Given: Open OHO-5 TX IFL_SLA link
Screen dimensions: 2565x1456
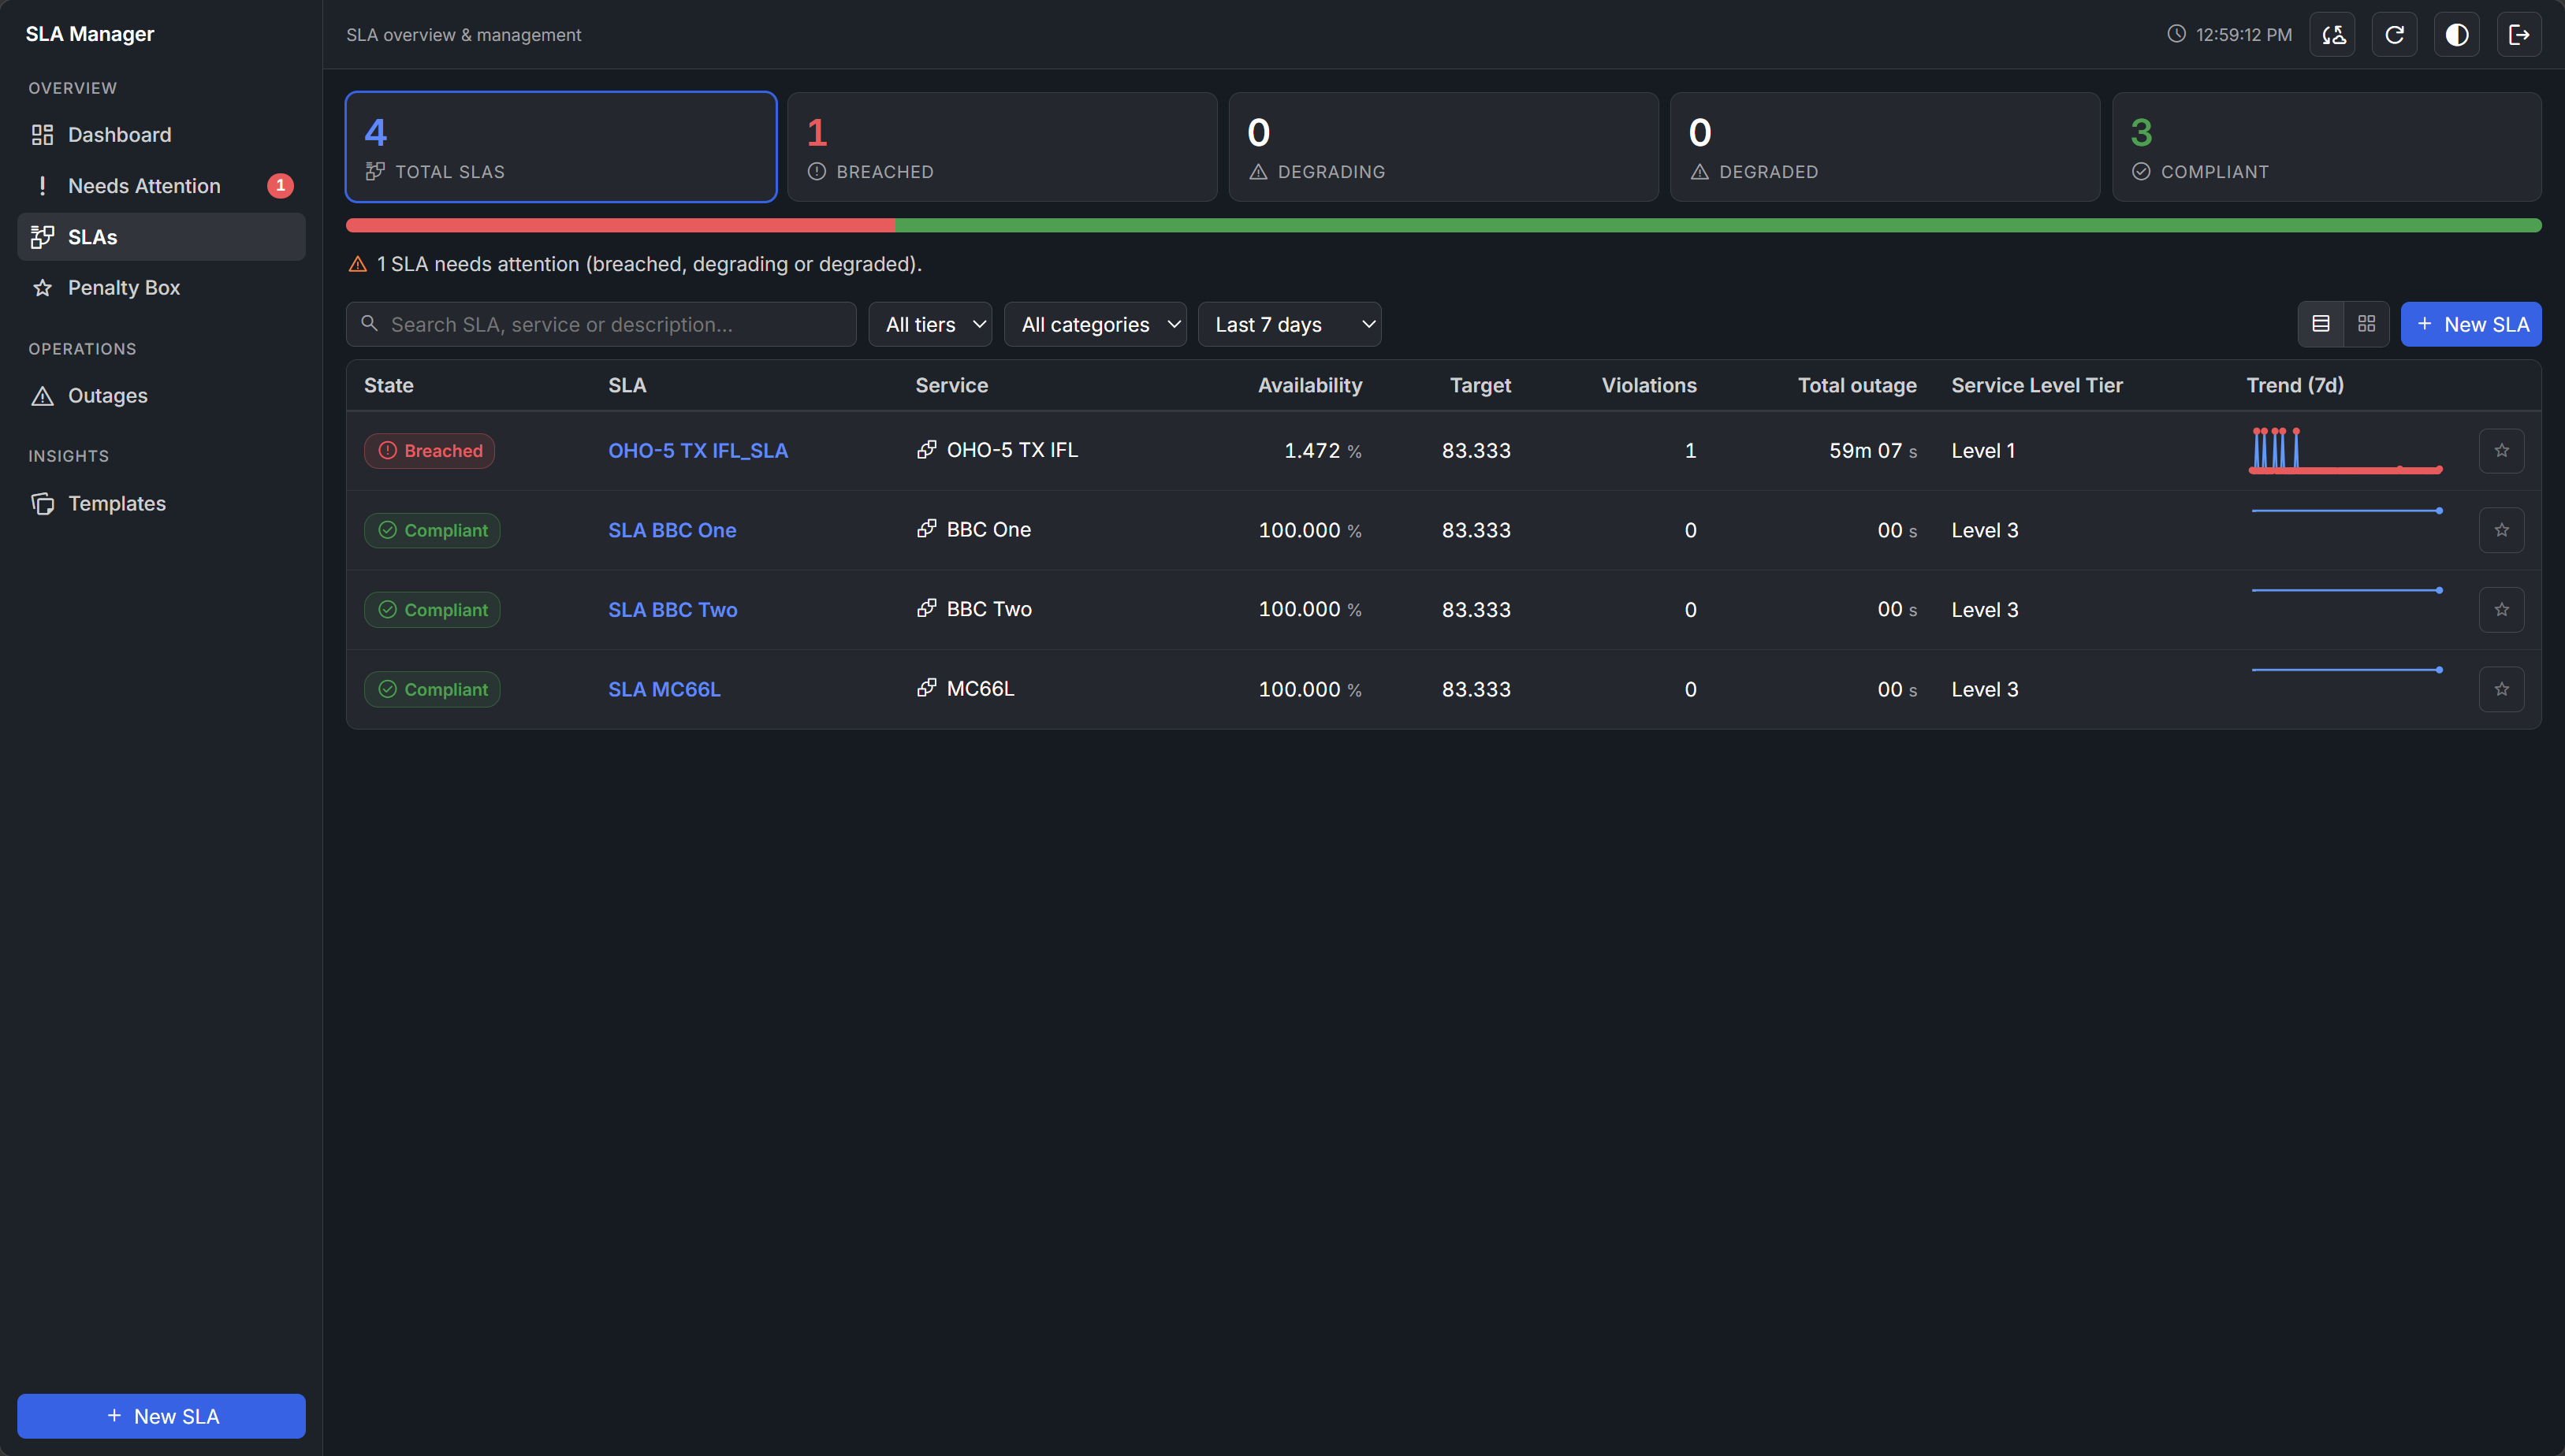Looking at the screenshot, I should click(x=698, y=451).
